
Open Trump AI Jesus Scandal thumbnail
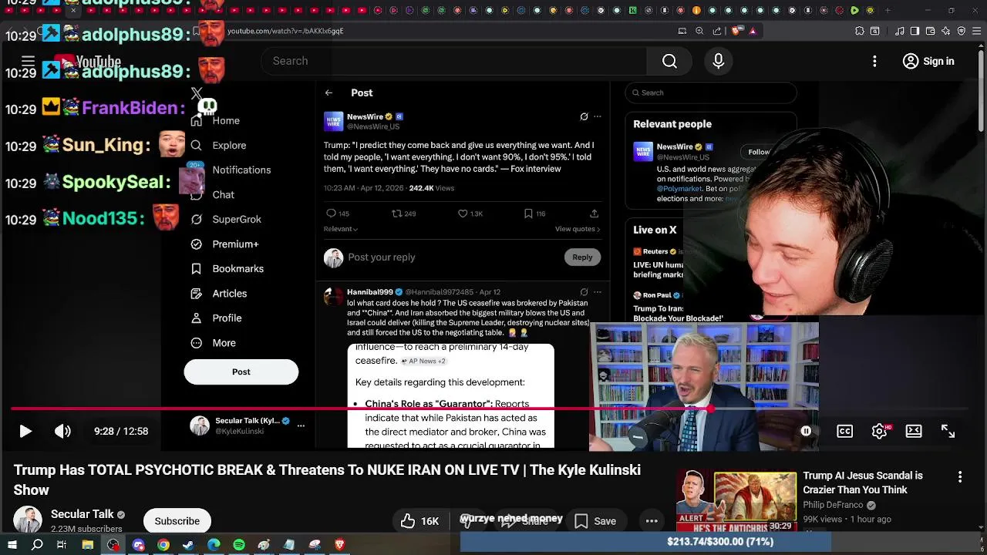coord(736,502)
